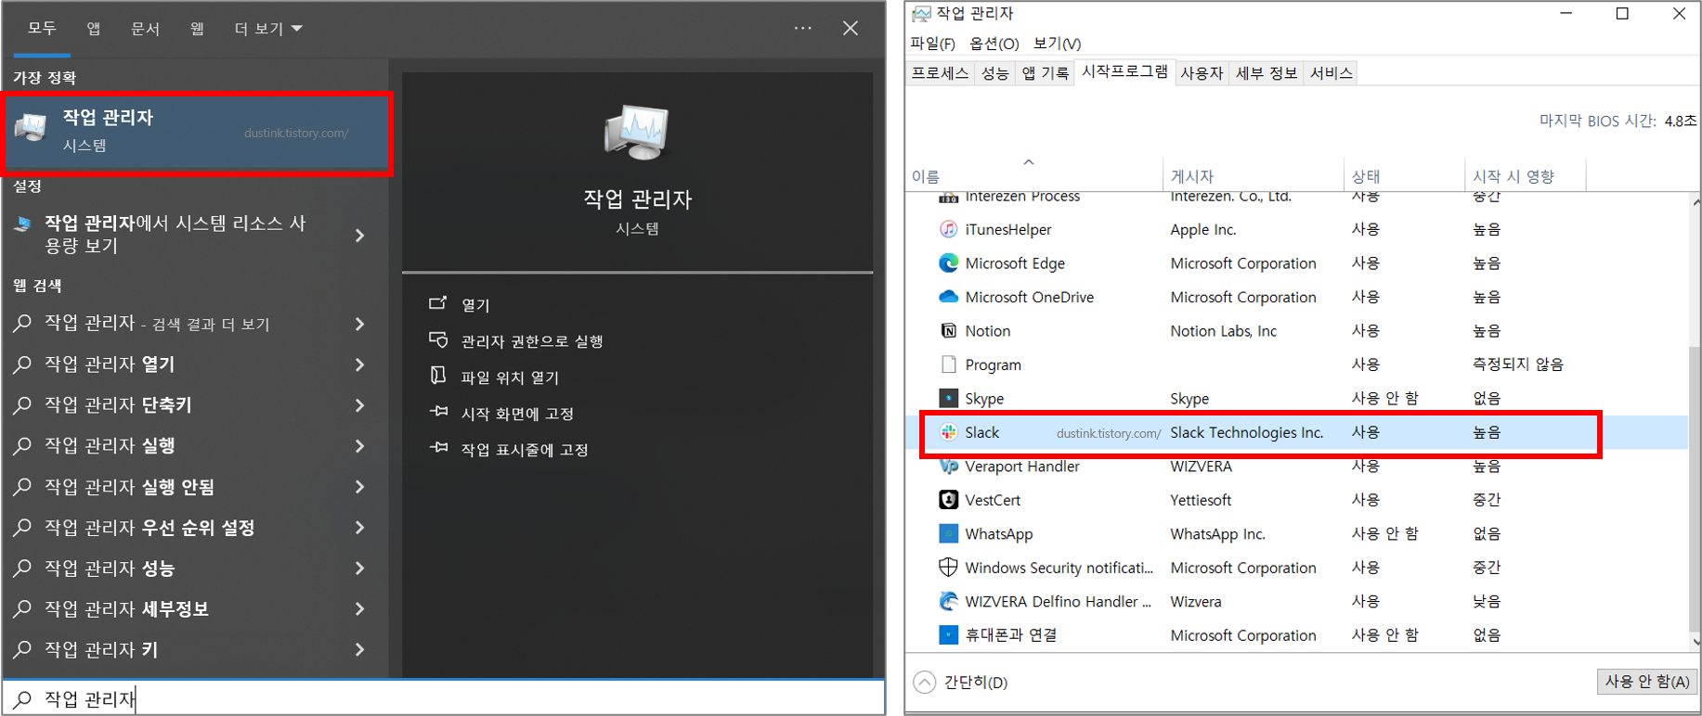This screenshot has width=1702, height=716.
Task: Click the WhatsApp icon in the startup list
Action: click(x=948, y=533)
